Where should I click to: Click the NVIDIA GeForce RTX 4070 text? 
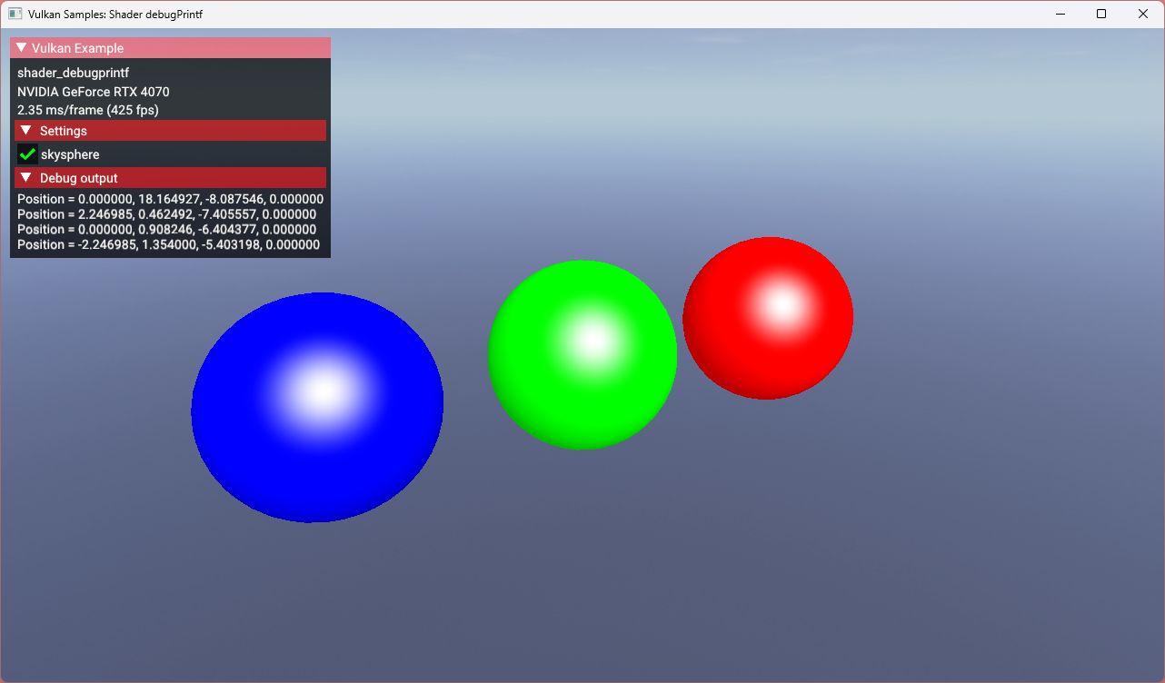coord(93,92)
